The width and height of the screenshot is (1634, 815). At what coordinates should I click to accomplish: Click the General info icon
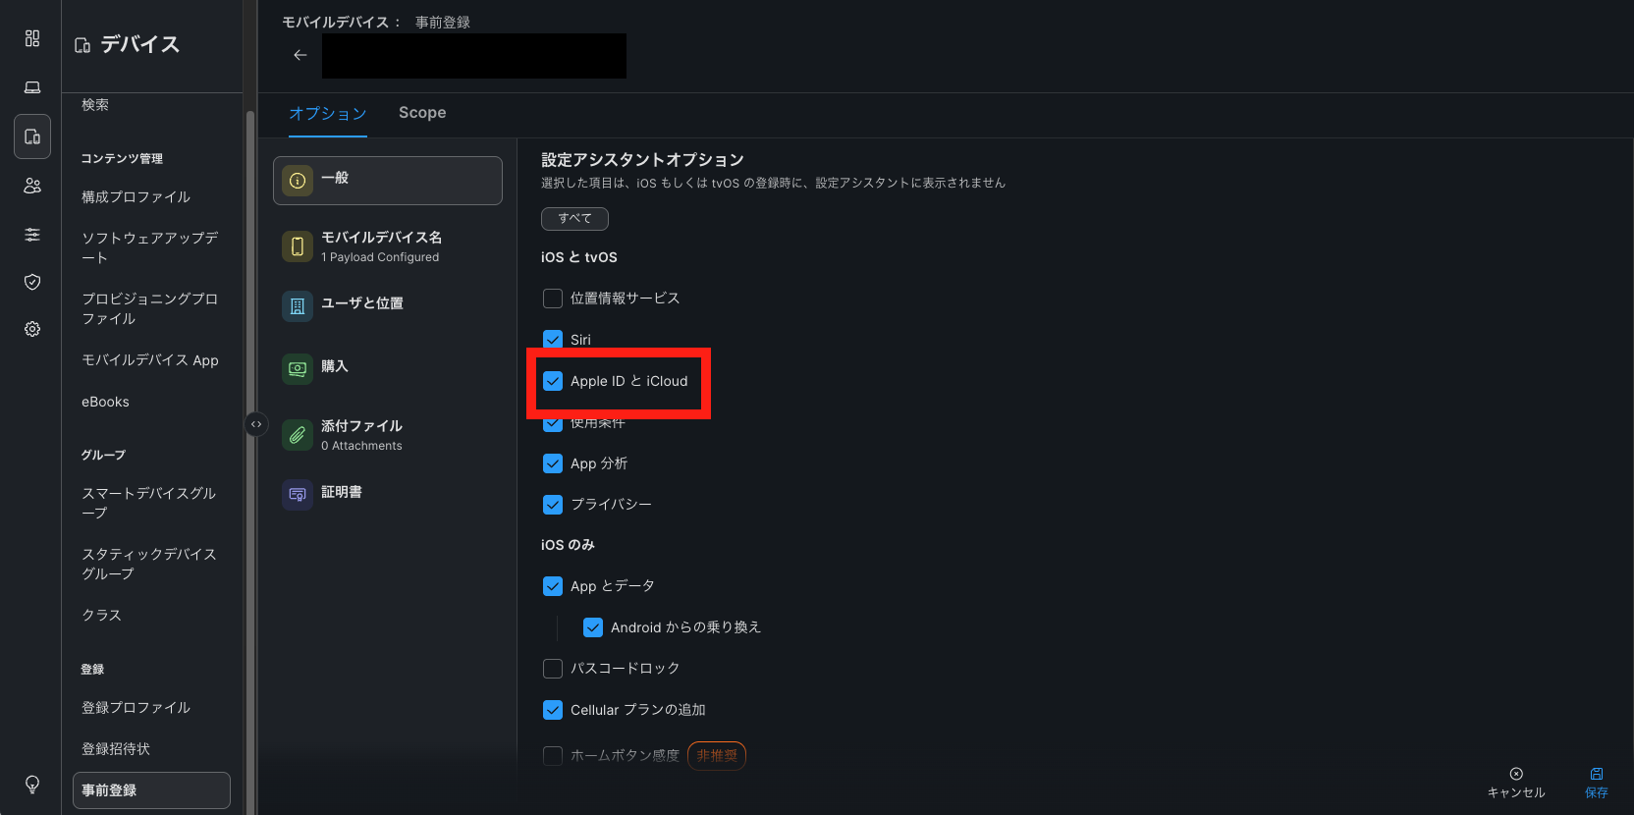pos(298,181)
